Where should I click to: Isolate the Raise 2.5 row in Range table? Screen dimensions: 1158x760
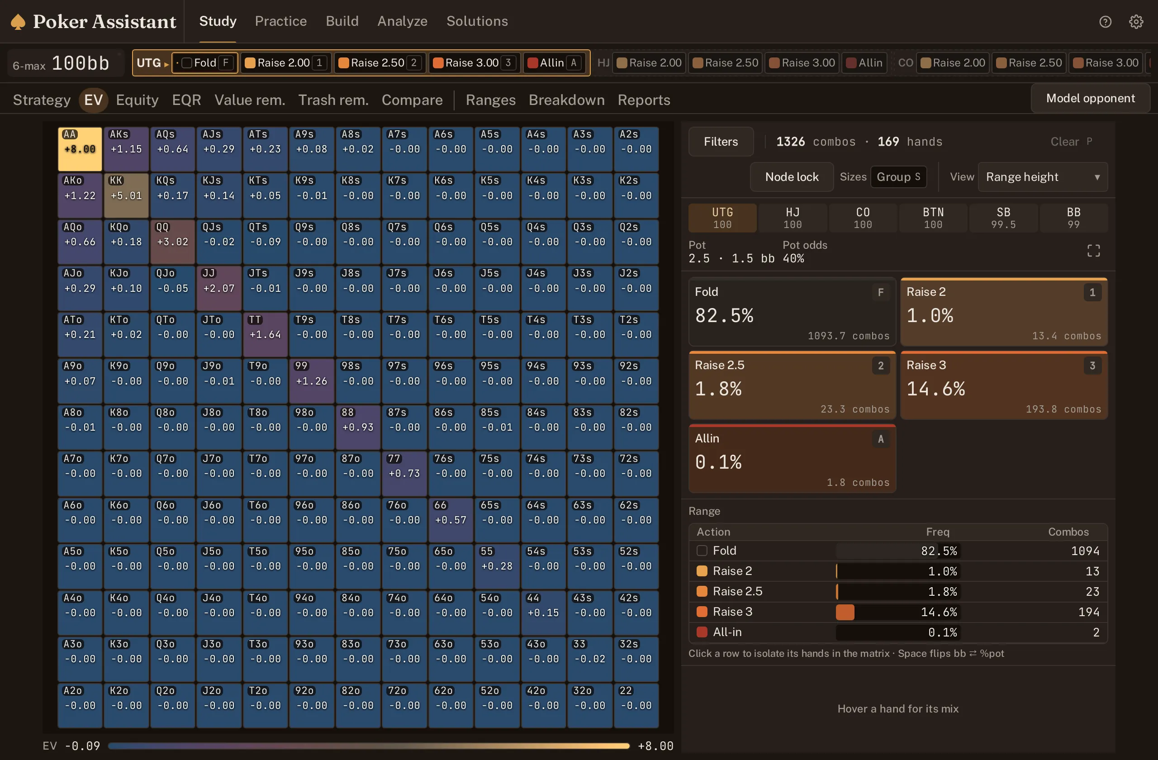coord(898,591)
